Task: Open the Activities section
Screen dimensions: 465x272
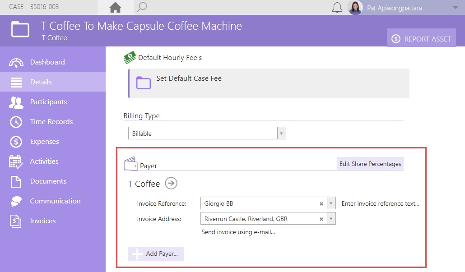Action: 53,161
